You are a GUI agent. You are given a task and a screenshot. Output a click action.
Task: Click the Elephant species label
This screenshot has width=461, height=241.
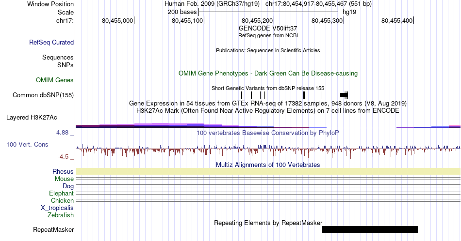[62, 193]
